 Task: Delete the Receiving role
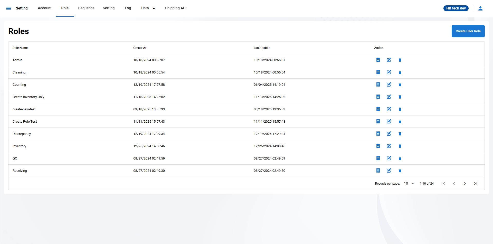pos(400,171)
